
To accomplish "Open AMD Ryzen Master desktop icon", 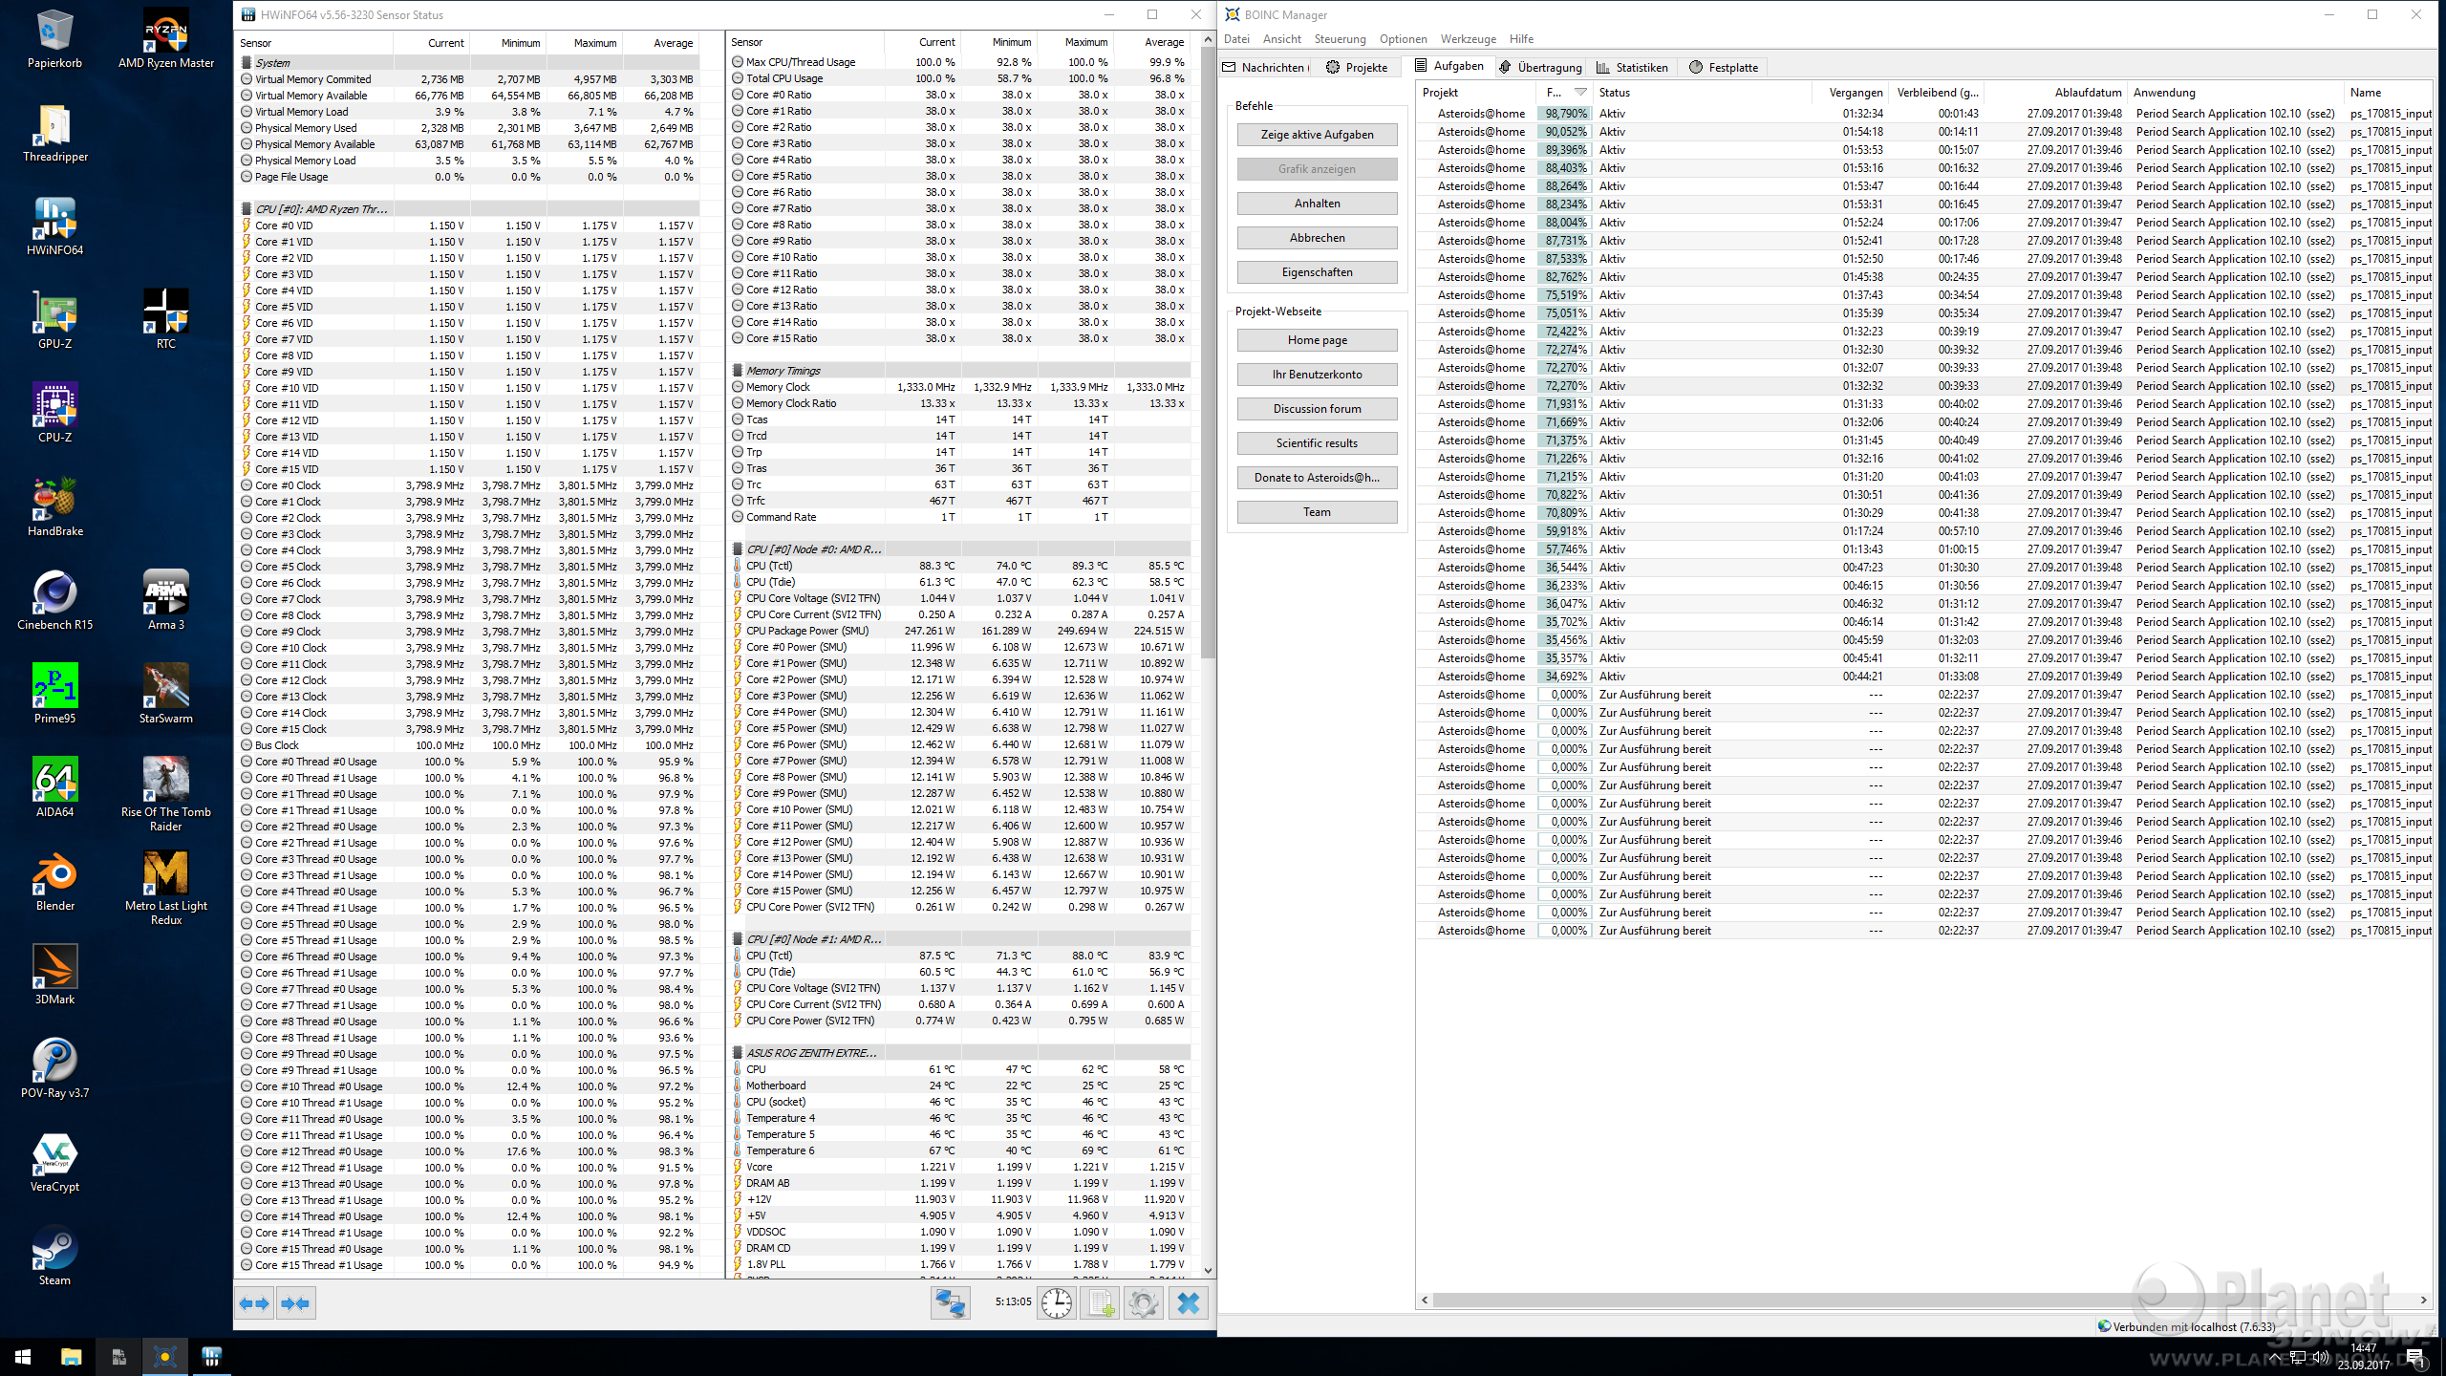I will click(166, 40).
